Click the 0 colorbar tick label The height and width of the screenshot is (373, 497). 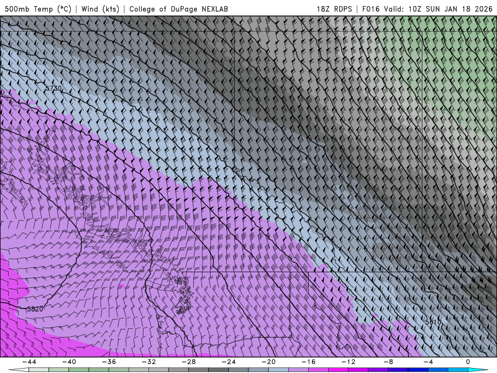coord(468,362)
